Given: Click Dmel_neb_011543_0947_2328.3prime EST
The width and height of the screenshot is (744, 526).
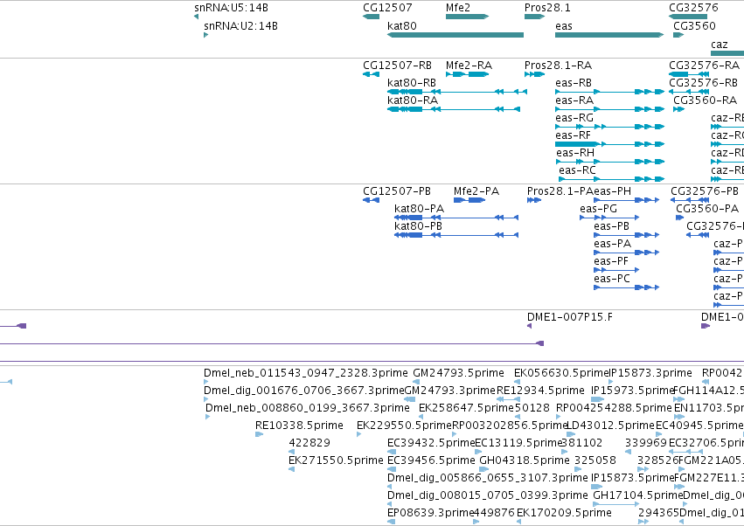Looking at the screenshot, I should click(206, 382).
